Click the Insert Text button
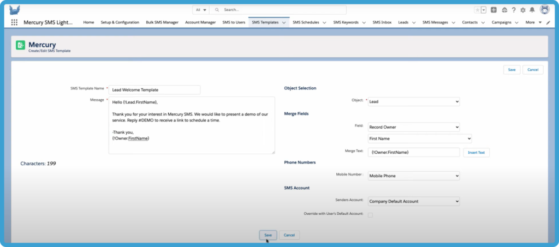The height and width of the screenshot is (247, 559). click(476, 152)
